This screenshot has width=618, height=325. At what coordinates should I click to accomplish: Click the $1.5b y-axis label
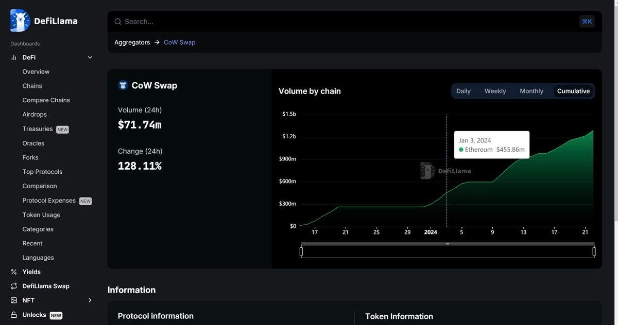tap(289, 114)
